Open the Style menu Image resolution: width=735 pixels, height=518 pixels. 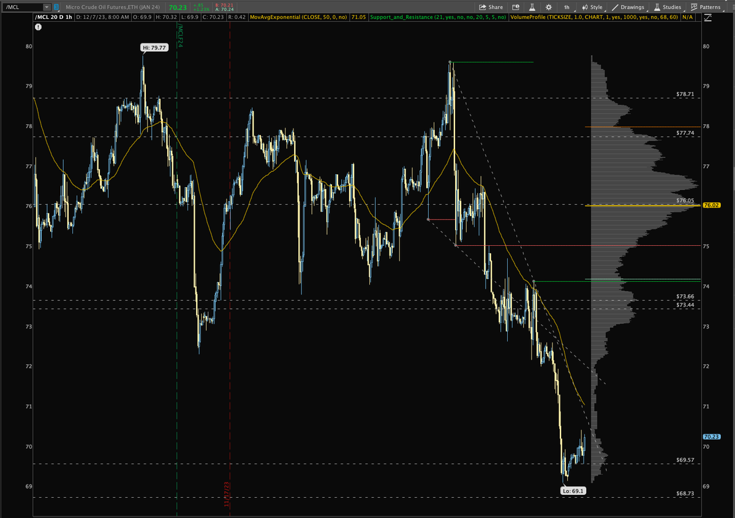click(592, 7)
